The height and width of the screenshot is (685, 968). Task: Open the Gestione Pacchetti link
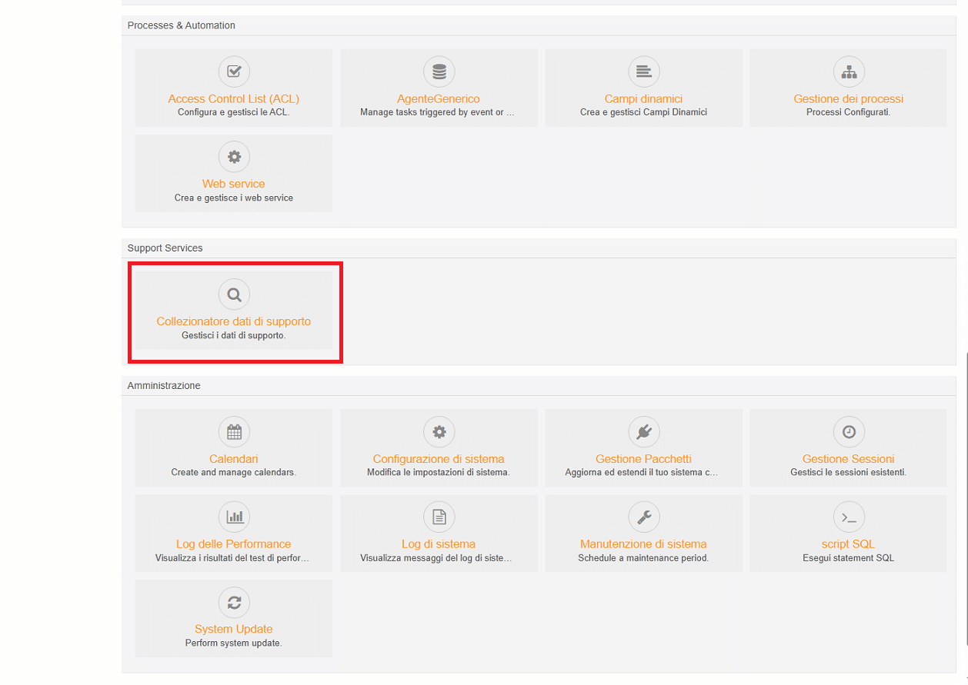tap(643, 460)
